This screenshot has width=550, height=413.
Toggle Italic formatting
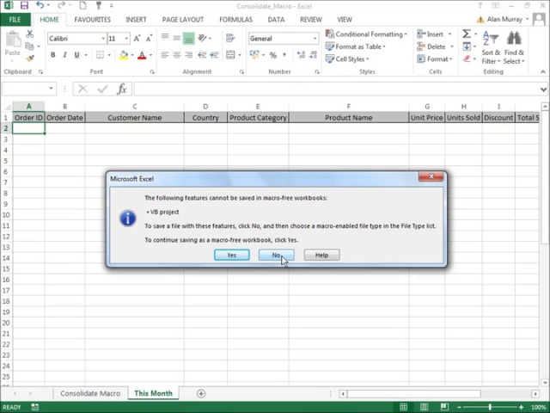coord(64,55)
